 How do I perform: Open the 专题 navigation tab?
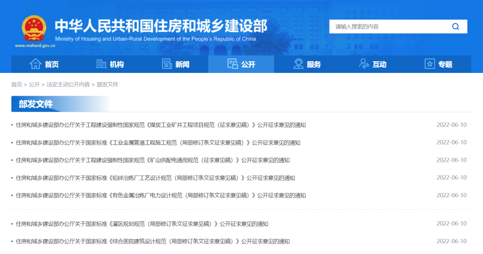click(438, 64)
